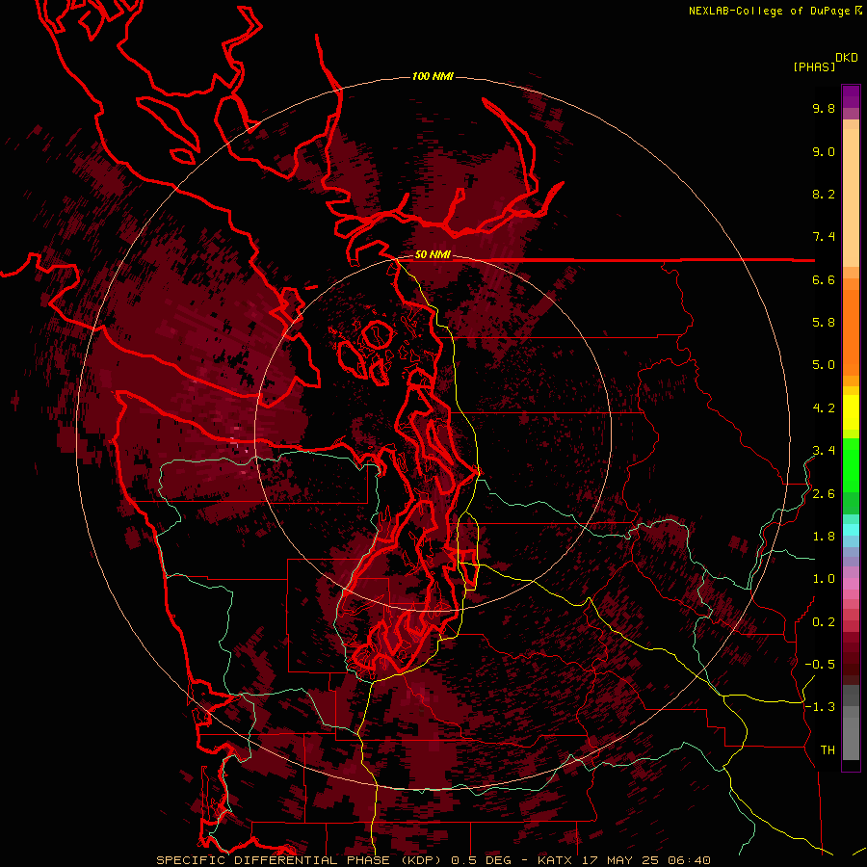Select the KATX station identifier
The image size is (867, 867).
pyautogui.click(x=556, y=860)
